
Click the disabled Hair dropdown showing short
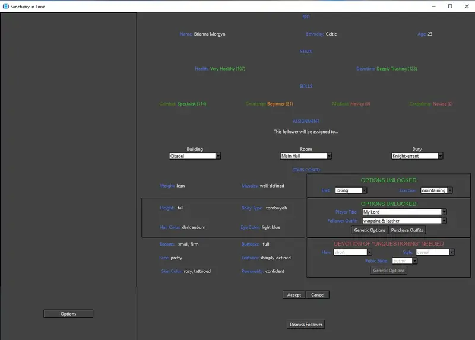tap(353, 252)
